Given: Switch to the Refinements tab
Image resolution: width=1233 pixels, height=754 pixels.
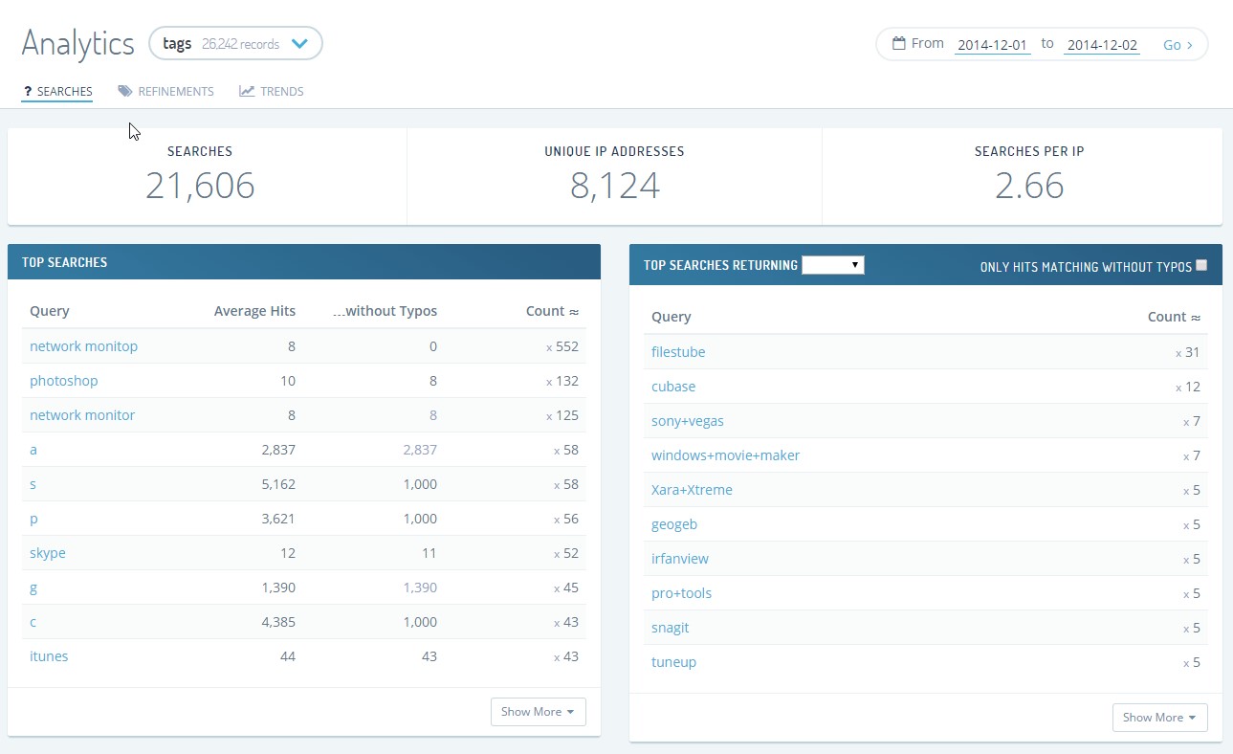Looking at the screenshot, I should pyautogui.click(x=175, y=92).
